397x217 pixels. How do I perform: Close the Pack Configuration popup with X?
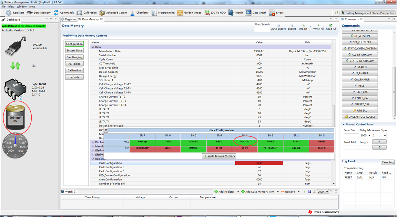pyautogui.click(x=106, y=130)
